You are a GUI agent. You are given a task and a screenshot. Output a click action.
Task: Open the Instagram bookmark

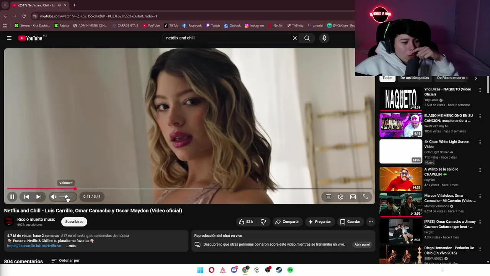pyautogui.click(x=254, y=26)
